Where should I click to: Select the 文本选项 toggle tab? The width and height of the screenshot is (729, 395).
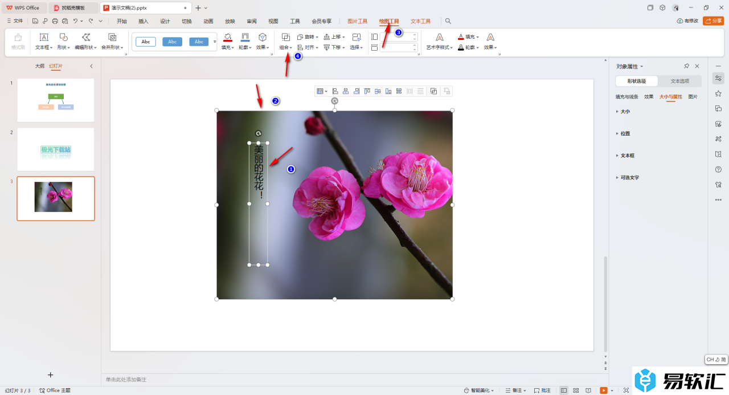(680, 81)
